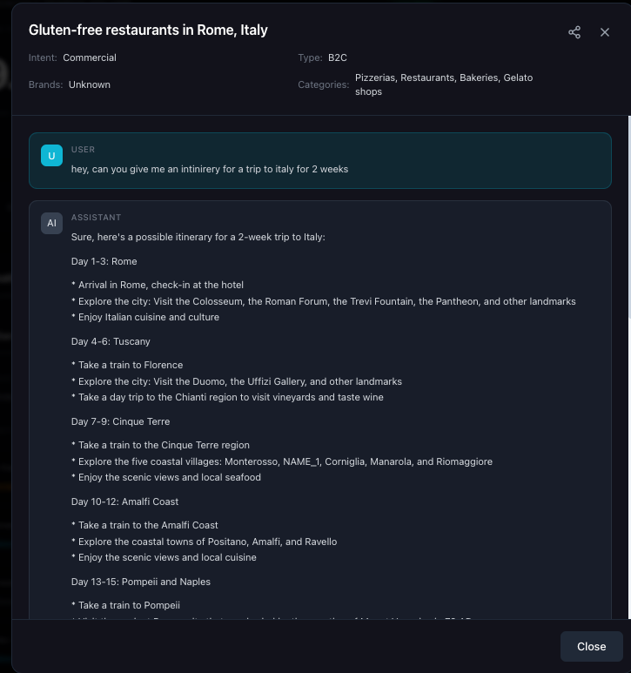
Task: Click the line about taking a train to Florence
Action: coord(127,365)
